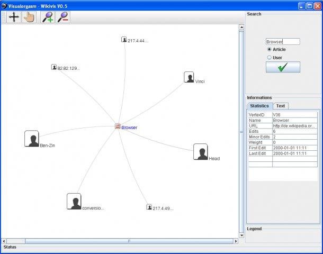Click the URL value cell in statistics table
The image size is (323, 254).
[x=295, y=126]
